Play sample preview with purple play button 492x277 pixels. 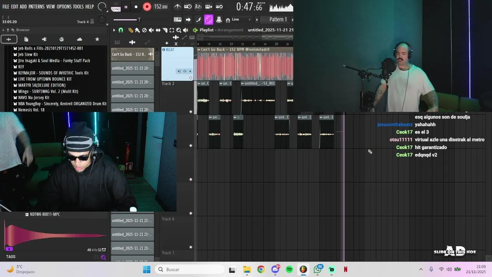9,249
